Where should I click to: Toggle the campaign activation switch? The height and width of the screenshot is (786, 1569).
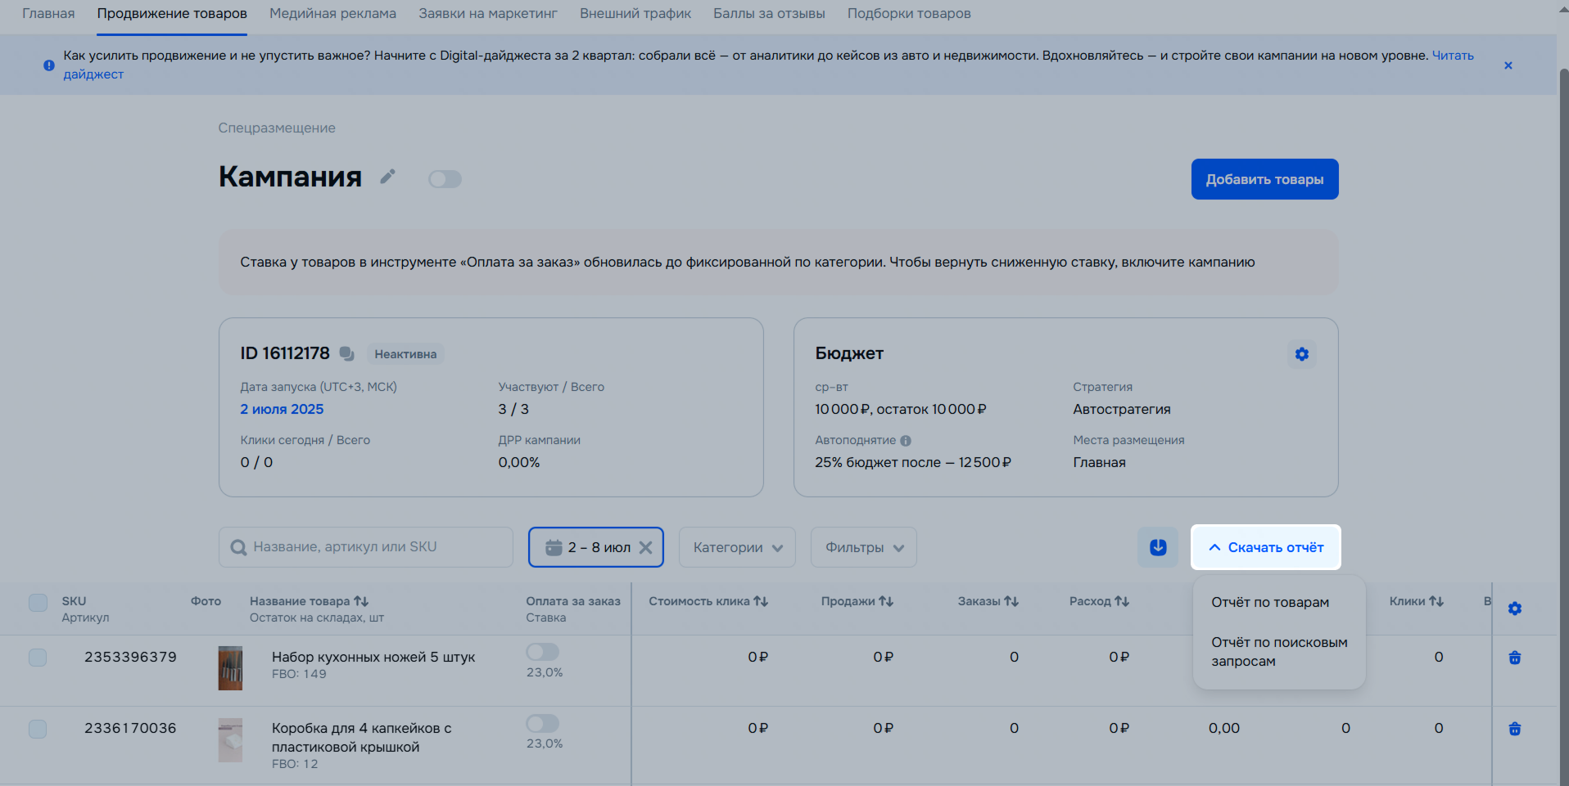445,179
